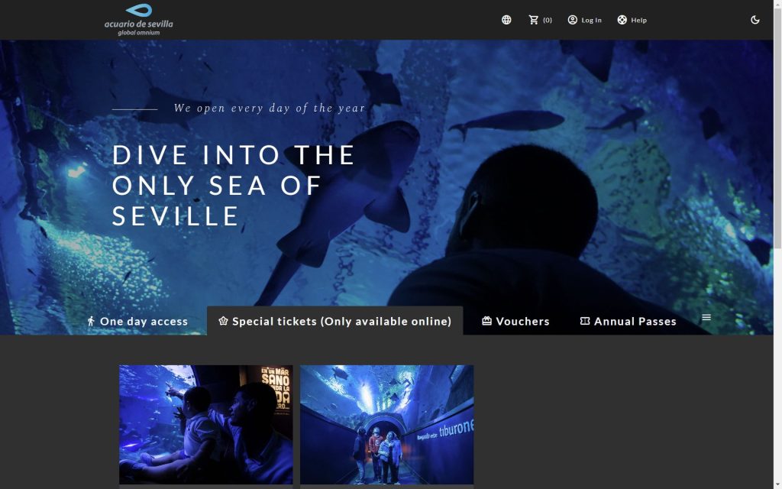Open the Vouchers tab

[522, 322]
